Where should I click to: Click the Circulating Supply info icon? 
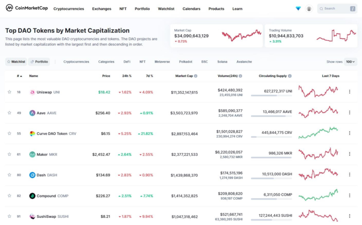tap(290, 76)
